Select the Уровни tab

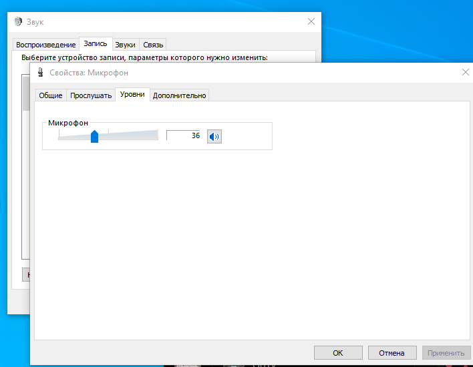point(132,95)
